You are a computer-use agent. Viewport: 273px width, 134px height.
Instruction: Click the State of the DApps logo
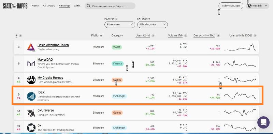(x=15, y=6)
